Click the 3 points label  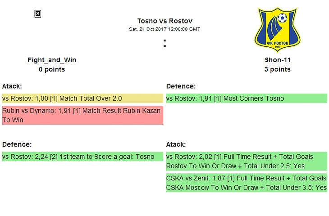pyautogui.click(x=277, y=69)
